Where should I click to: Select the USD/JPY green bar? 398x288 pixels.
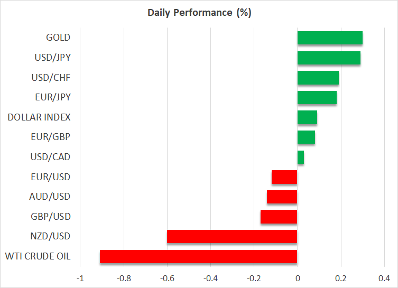(x=329, y=58)
